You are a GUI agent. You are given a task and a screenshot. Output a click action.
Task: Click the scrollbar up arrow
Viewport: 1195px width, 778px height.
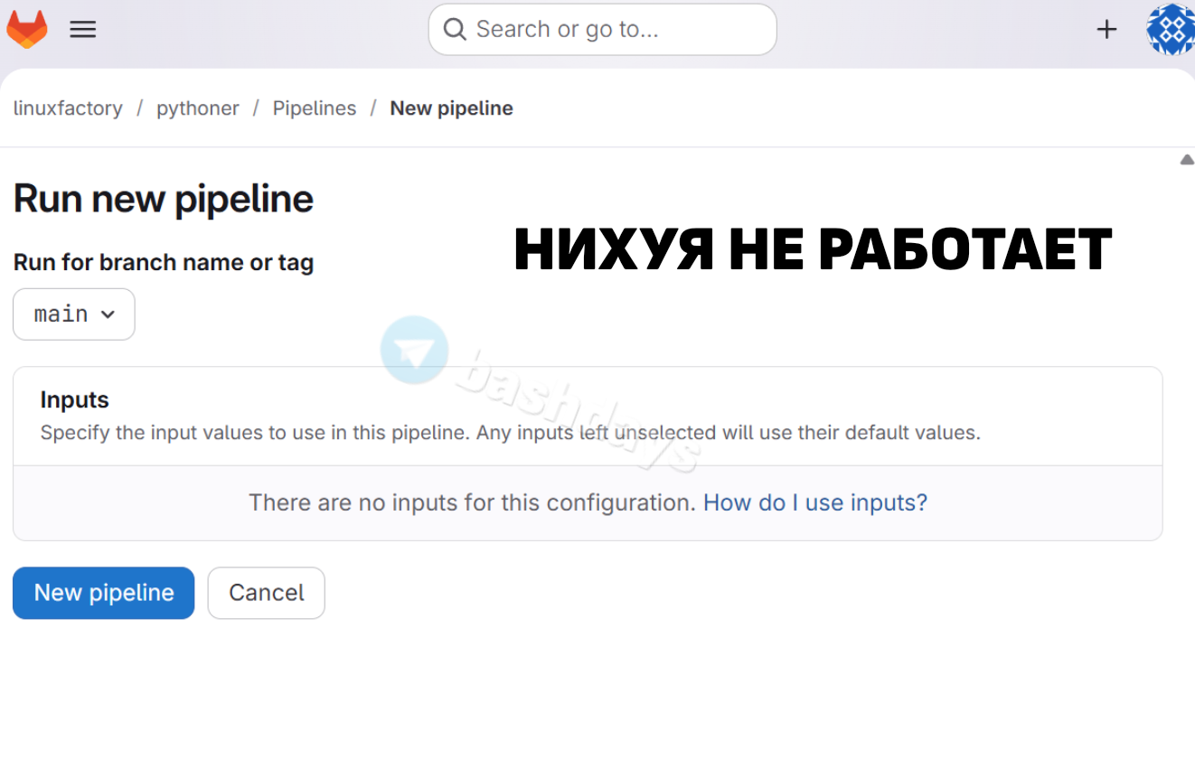pos(1186,160)
